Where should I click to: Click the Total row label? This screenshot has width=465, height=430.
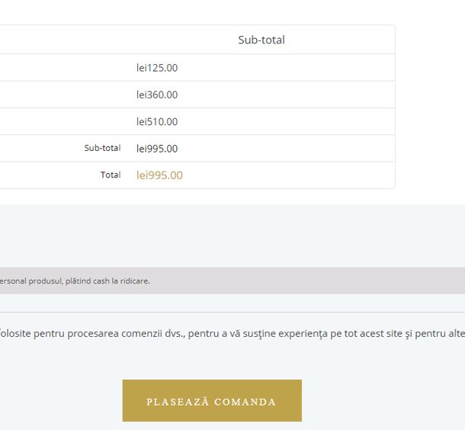(x=111, y=175)
